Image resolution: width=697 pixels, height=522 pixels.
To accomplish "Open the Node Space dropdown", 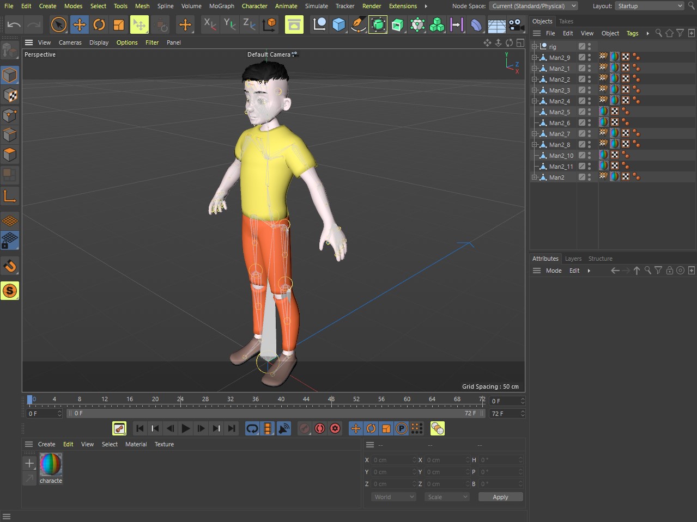I will click(534, 6).
